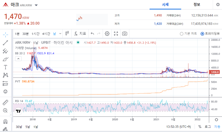Screen dimensions: 222x132
Task: Select the crosshair cursor tool
Action: (x=5, y=35)
